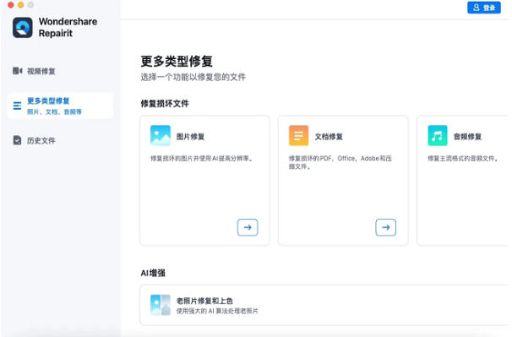
Task: Click the Wondershare Repairit app name text
Action: coord(68,27)
